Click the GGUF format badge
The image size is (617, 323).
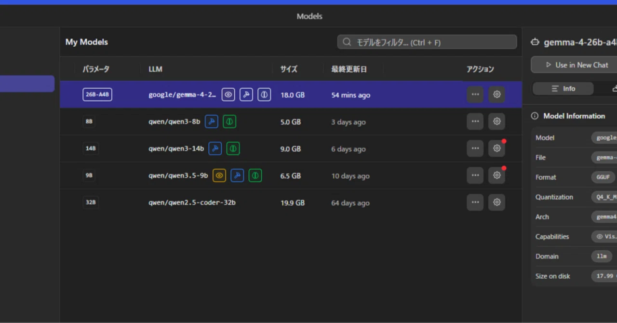(603, 177)
